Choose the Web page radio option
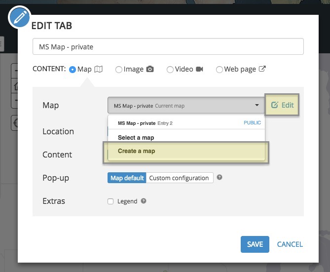The height and width of the screenshot is (272, 330). (220, 70)
